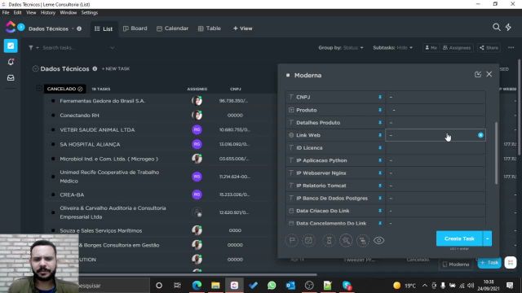Screen dimensions: 522x293
Task: Open the Group by Status dropdown
Action: pyautogui.click(x=341, y=48)
